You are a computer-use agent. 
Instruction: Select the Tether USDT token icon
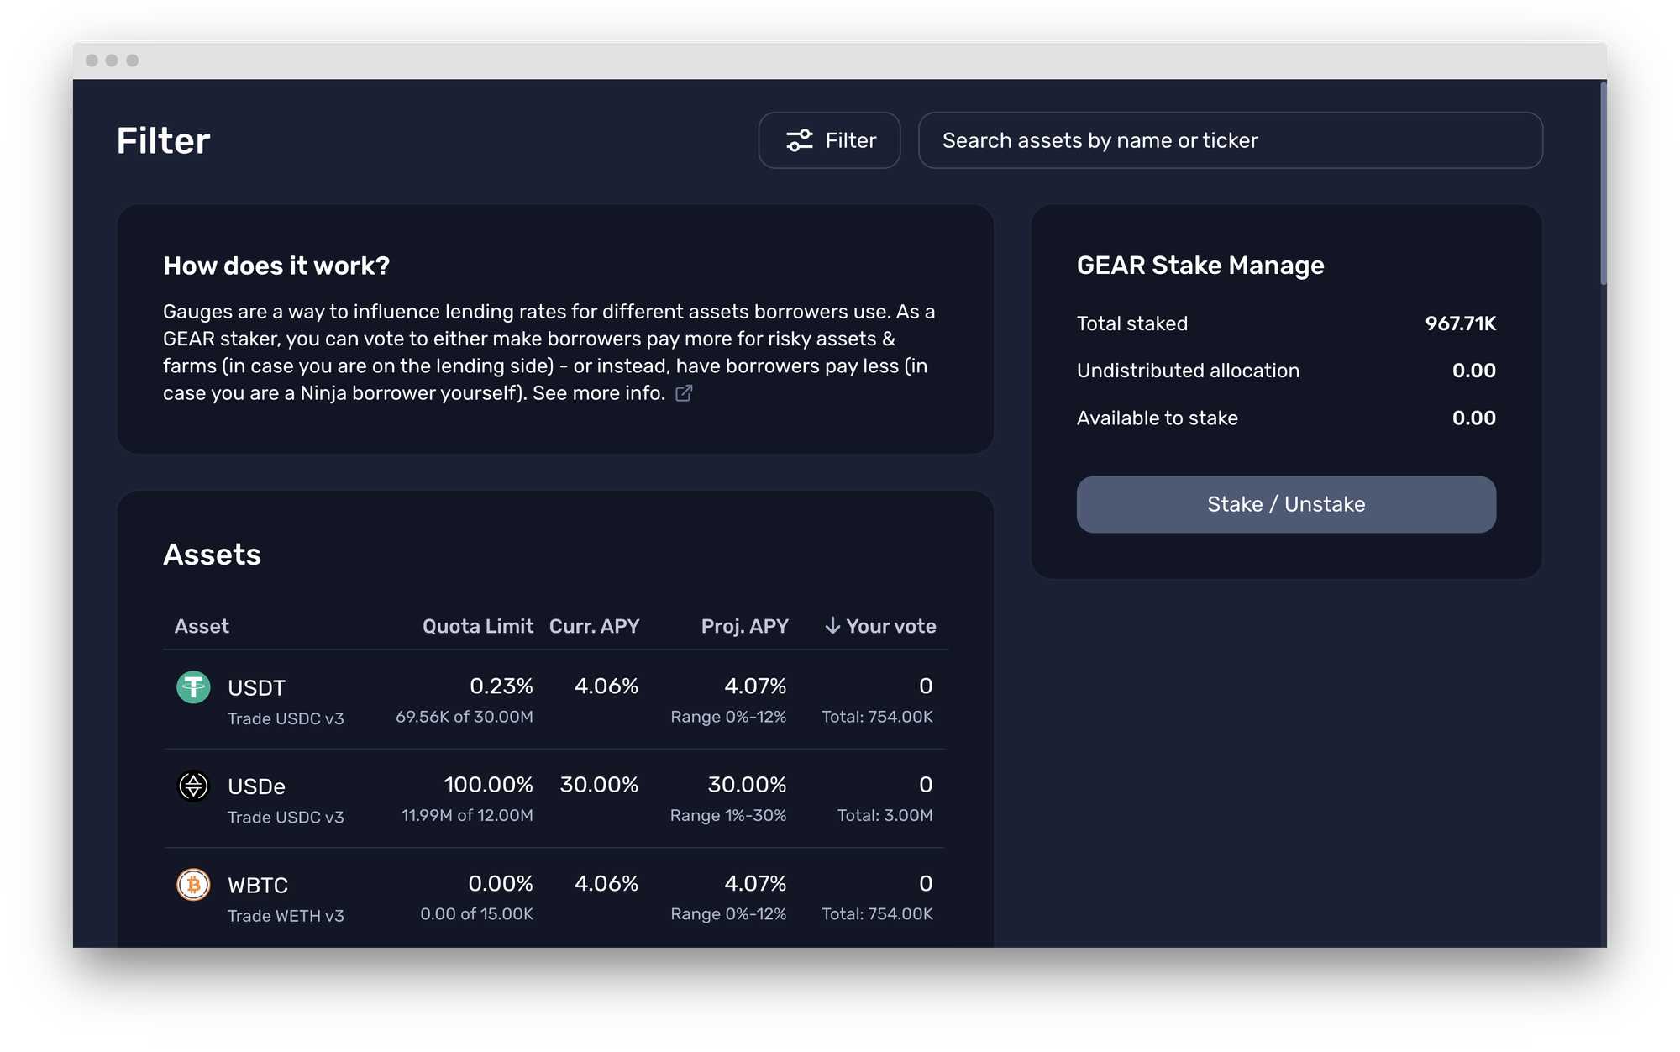pyautogui.click(x=194, y=686)
